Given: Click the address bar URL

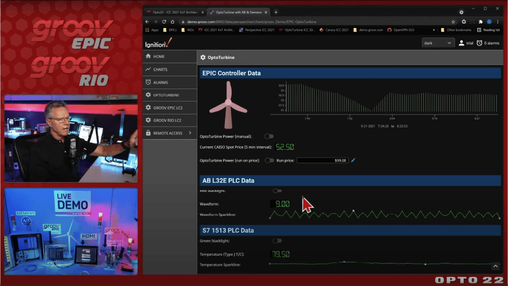Looking at the screenshot, I should pos(251,22).
